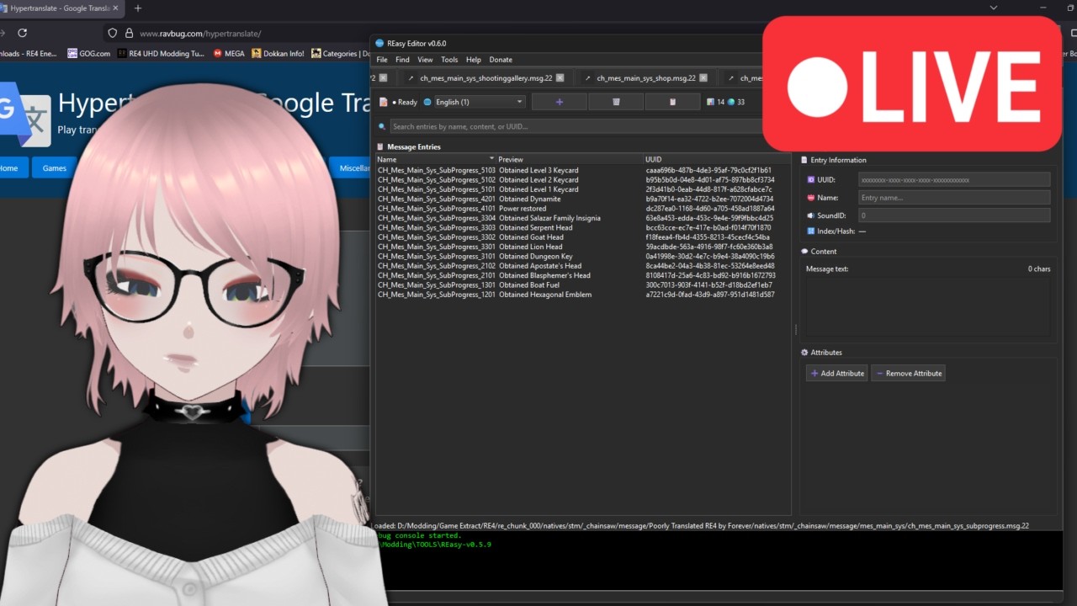Click the globe icon before English dropdown
The height and width of the screenshot is (606, 1077).
427,102
